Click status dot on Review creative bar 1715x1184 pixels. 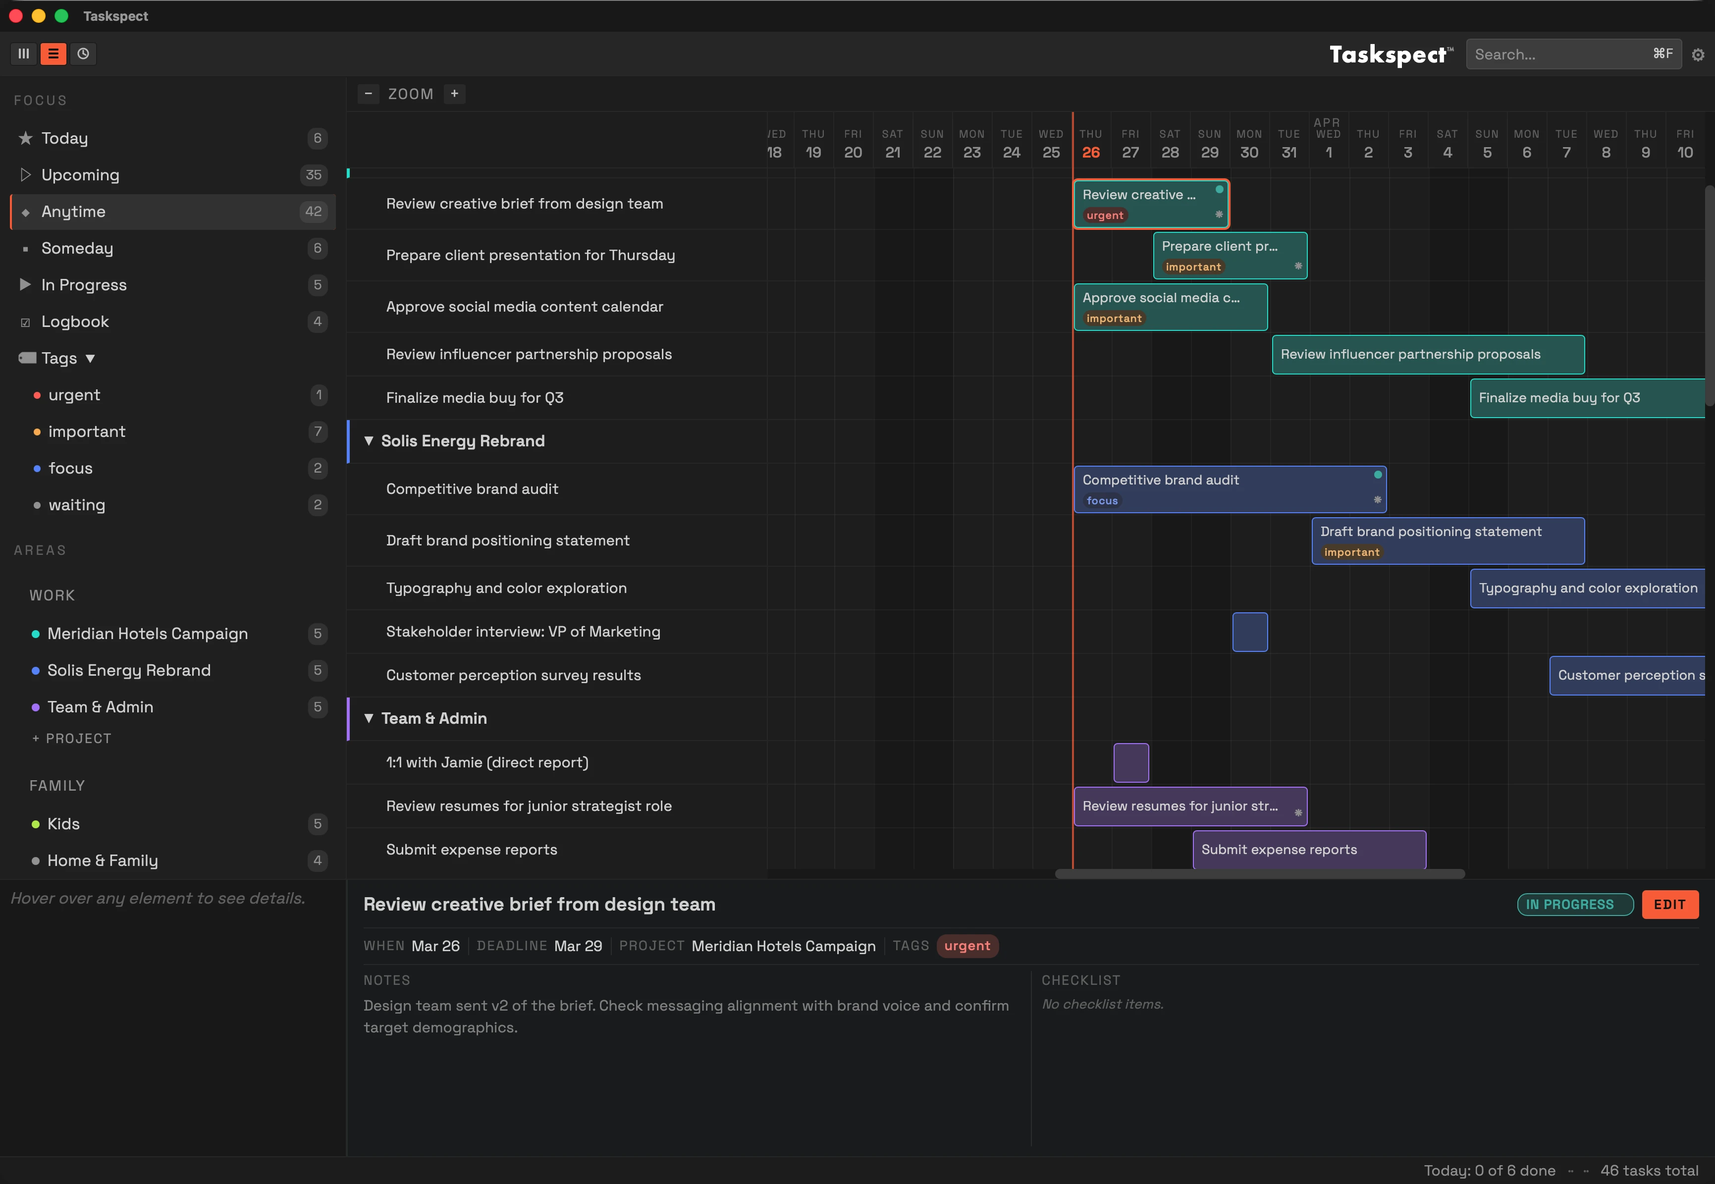1219,189
